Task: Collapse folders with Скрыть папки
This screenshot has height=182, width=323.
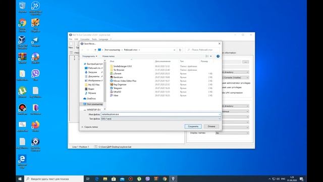Action: coord(90,127)
